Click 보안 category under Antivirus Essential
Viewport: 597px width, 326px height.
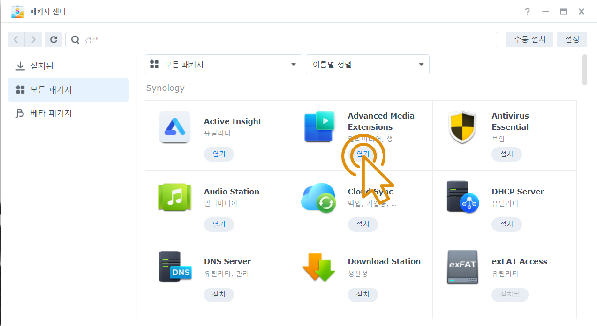point(498,139)
